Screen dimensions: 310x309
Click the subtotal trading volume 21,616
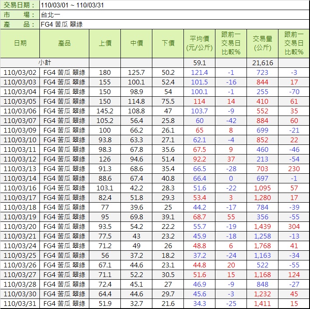point(262,63)
